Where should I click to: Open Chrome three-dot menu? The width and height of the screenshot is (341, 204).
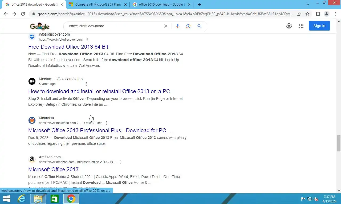[335, 14]
